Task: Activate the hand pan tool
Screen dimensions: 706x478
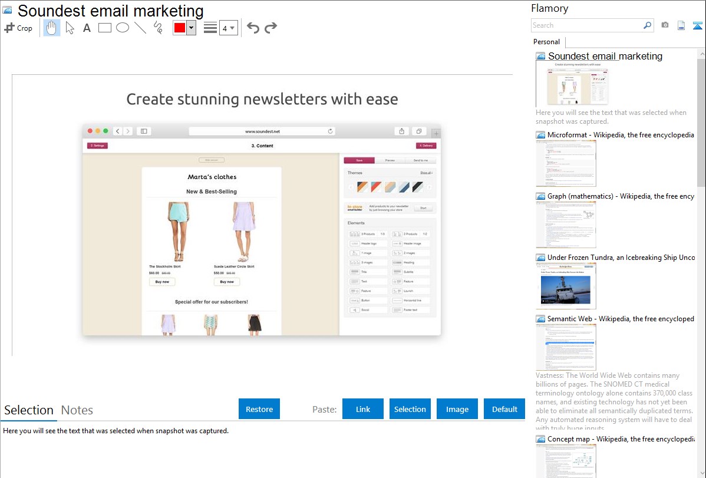Action: pyautogui.click(x=52, y=28)
